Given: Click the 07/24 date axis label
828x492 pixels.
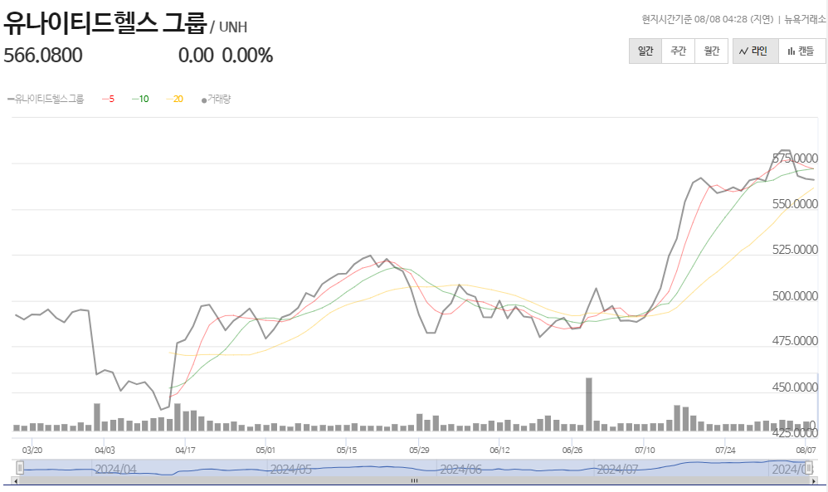Looking at the screenshot, I should coord(725,451).
